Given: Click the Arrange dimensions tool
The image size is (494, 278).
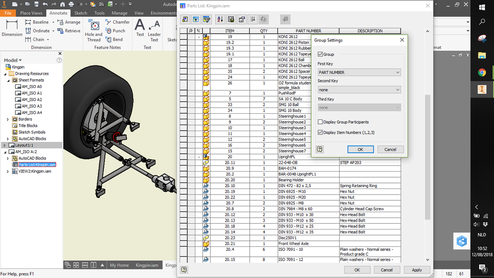Looking at the screenshot, I should [x=69, y=22].
